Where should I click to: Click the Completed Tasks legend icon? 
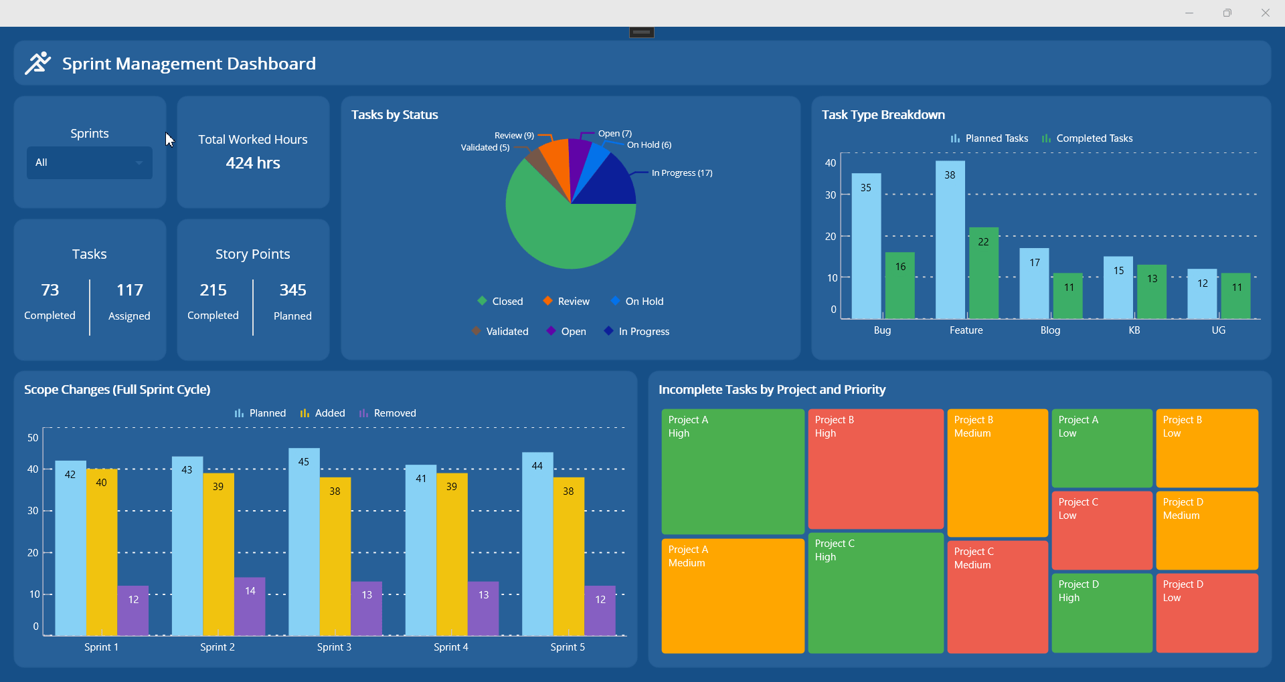pos(1047,138)
